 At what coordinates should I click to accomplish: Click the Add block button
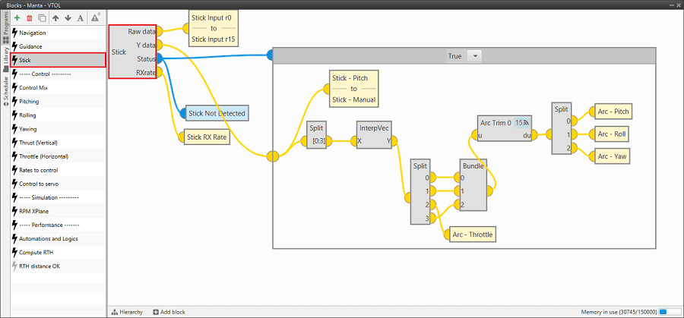pos(171,311)
